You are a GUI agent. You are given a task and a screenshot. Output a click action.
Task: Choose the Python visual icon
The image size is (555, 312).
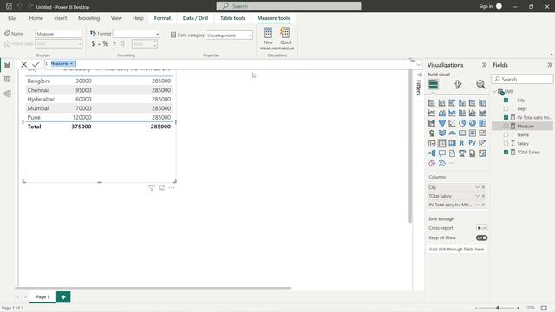click(472, 143)
